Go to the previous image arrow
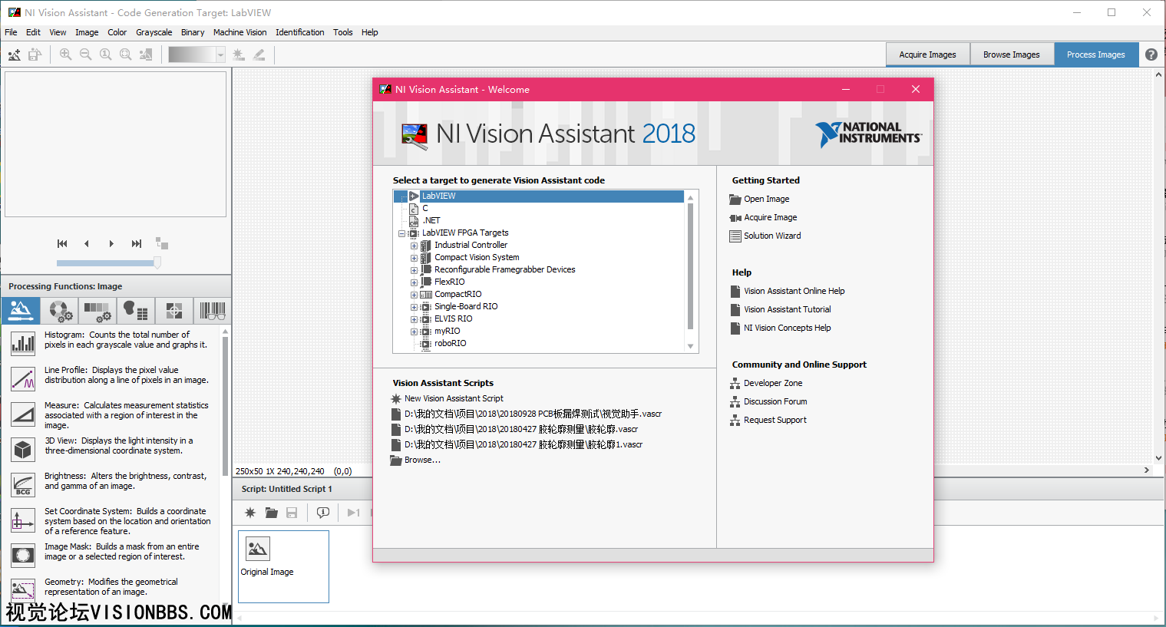1166x627 pixels. [87, 243]
